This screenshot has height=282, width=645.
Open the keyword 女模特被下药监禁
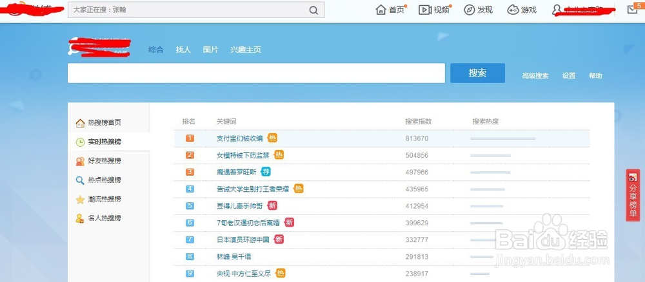coord(243,155)
